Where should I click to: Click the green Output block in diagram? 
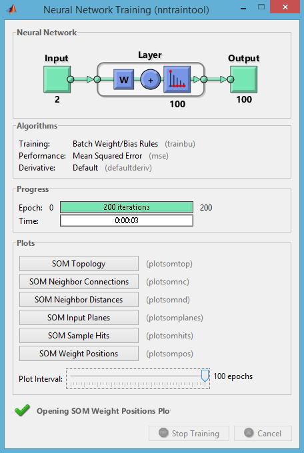coord(243,79)
